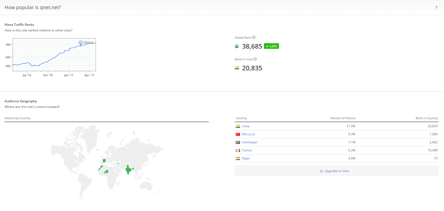Image resolution: width=444 pixels, height=211 pixels.
Task: Click the India rank value 20,835 heading
Action: tap(252, 68)
